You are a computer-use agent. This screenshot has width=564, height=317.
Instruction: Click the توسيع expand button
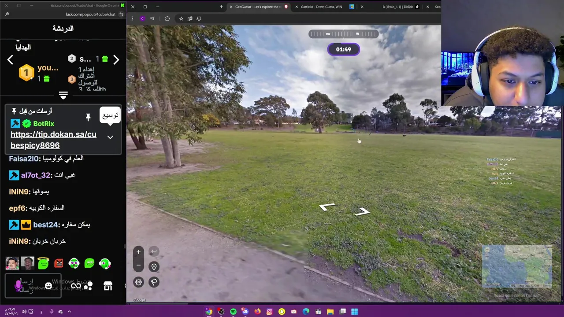point(110,115)
